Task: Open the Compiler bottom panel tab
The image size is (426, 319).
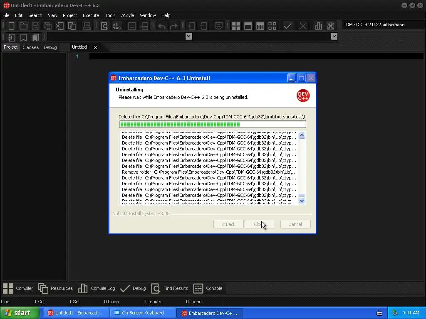Action: (18, 288)
